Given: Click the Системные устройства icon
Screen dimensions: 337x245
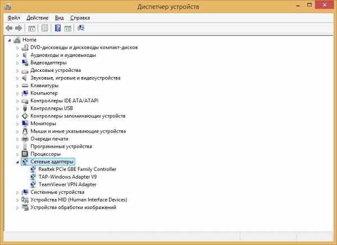Looking at the screenshot, I should click(x=25, y=192).
